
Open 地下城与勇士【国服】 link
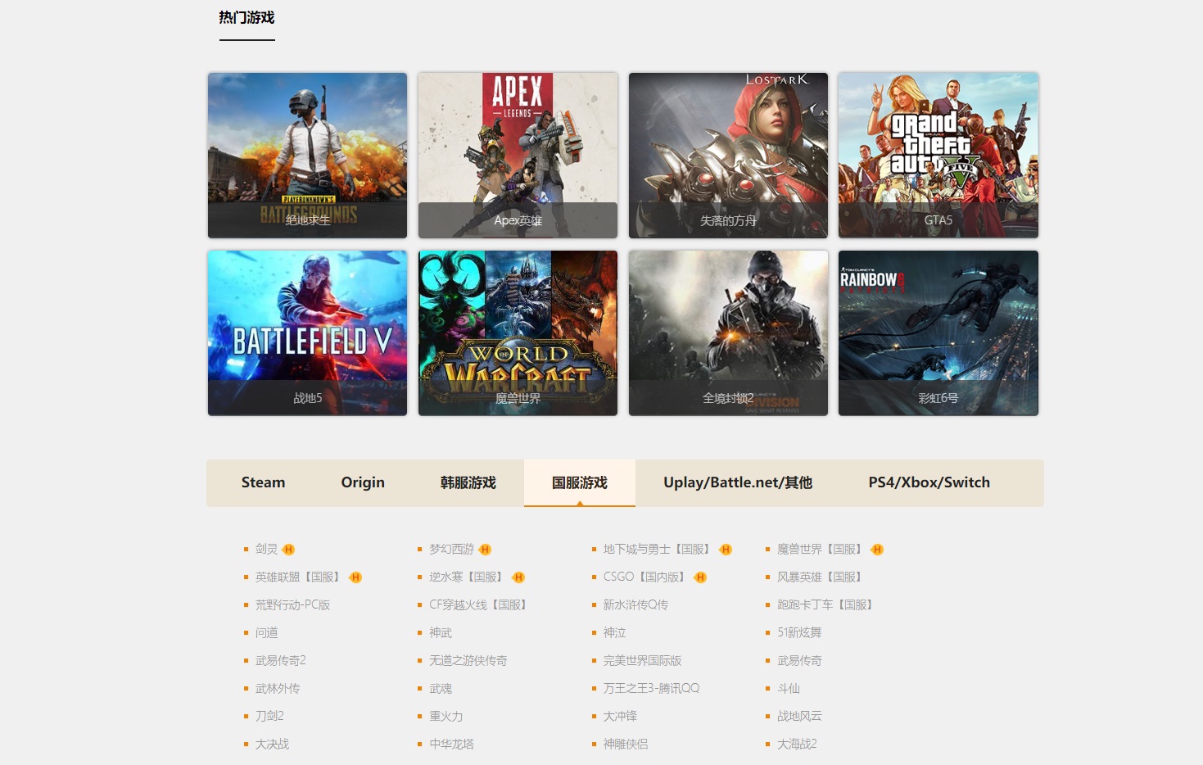658,549
